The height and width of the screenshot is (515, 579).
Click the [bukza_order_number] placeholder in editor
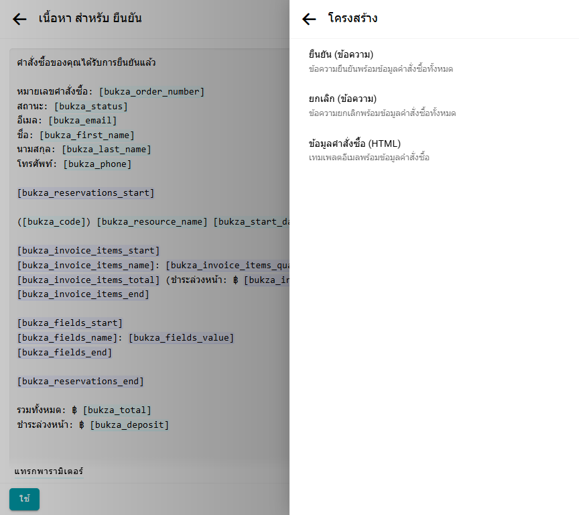[x=151, y=92]
